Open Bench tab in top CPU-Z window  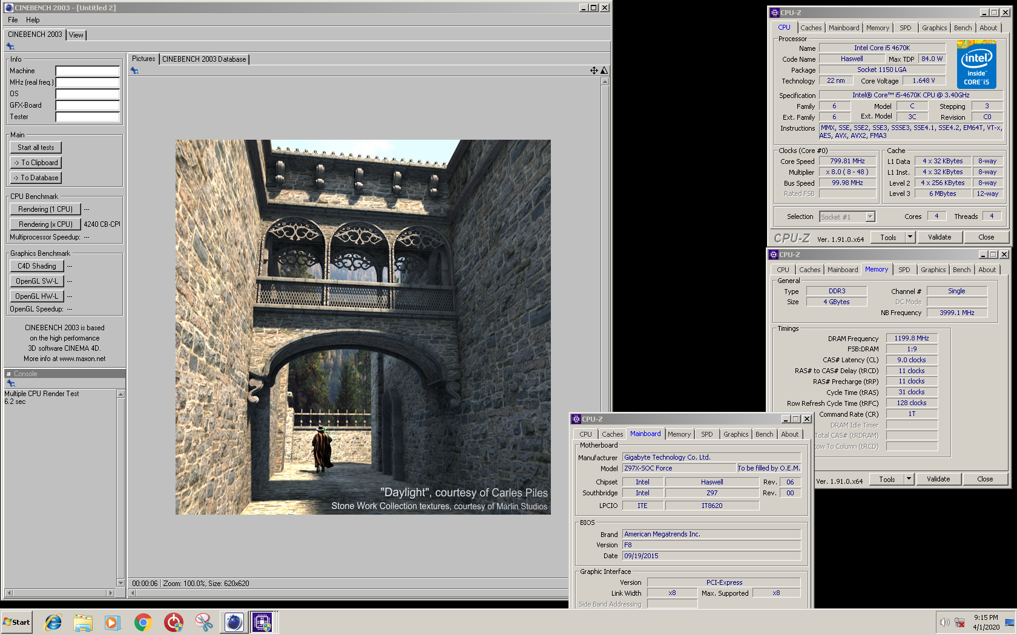963,28
